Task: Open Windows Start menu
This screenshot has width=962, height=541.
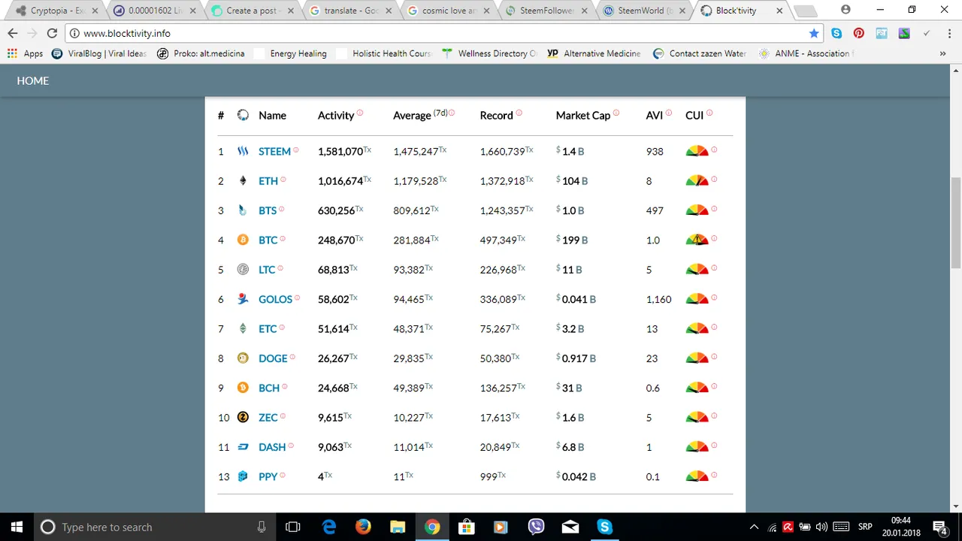Action: click(x=17, y=527)
